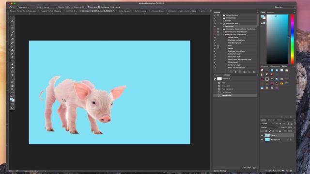Screen dimensions: 310x174
Task: Click the Begin Recording button in Actions panel
Action: [x=235, y=72]
